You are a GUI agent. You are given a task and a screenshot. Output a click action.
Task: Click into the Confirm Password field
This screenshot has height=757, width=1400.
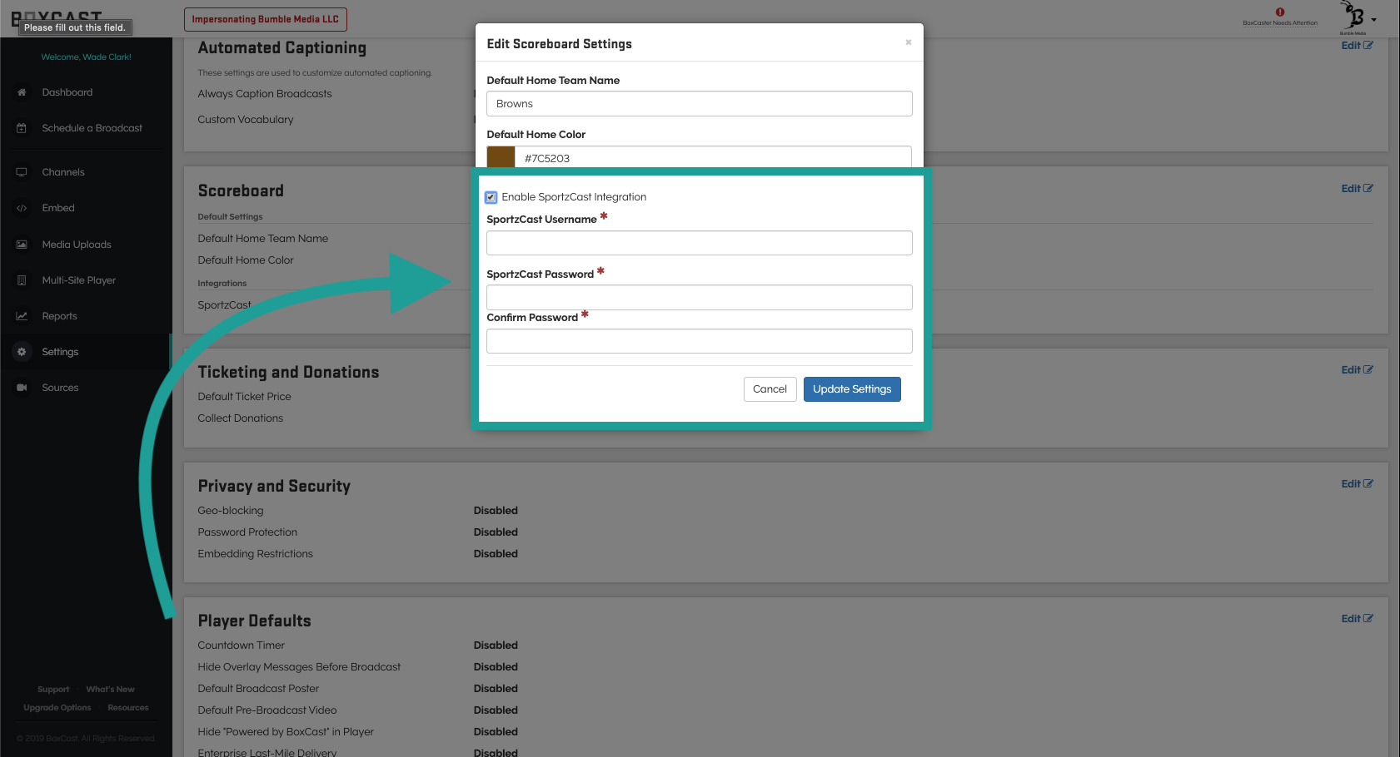coord(699,341)
